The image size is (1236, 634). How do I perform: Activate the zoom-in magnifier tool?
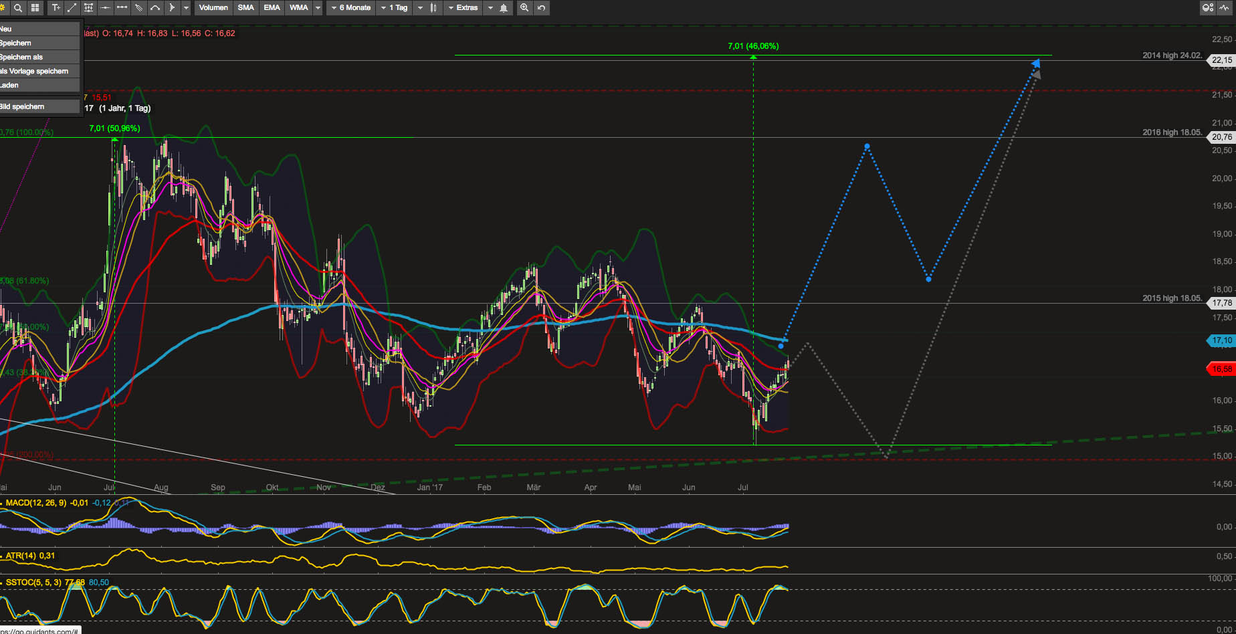coord(524,8)
